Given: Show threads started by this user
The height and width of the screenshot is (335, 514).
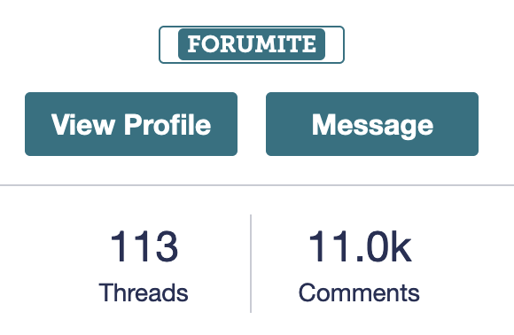Looking at the screenshot, I should 144,264.
